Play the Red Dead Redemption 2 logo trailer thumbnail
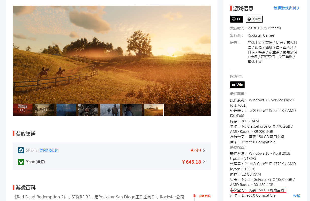Screen dimensions: 310x201 tap(23, 110)
